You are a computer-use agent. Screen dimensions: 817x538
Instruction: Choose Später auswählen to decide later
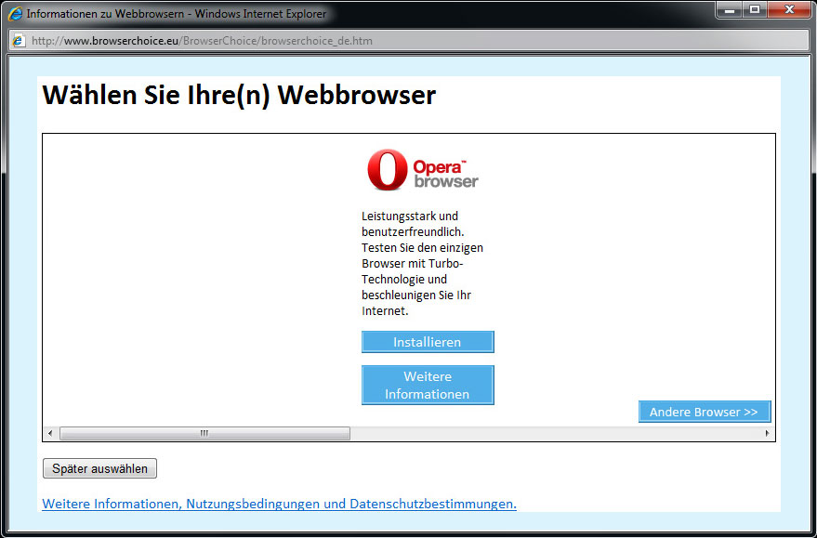(x=99, y=468)
